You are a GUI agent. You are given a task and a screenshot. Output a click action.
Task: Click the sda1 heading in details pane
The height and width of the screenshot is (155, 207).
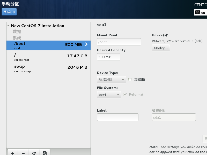pyautogui.click(x=102, y=25)
